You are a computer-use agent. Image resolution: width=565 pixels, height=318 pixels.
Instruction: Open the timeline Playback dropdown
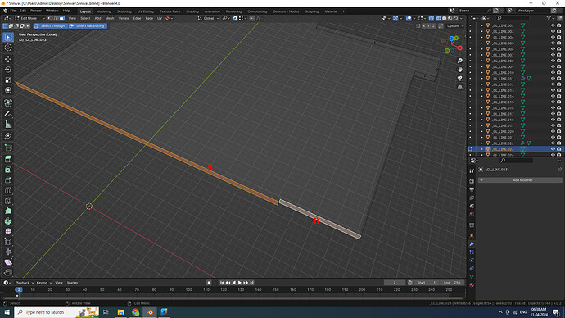[x=24, y=283]
